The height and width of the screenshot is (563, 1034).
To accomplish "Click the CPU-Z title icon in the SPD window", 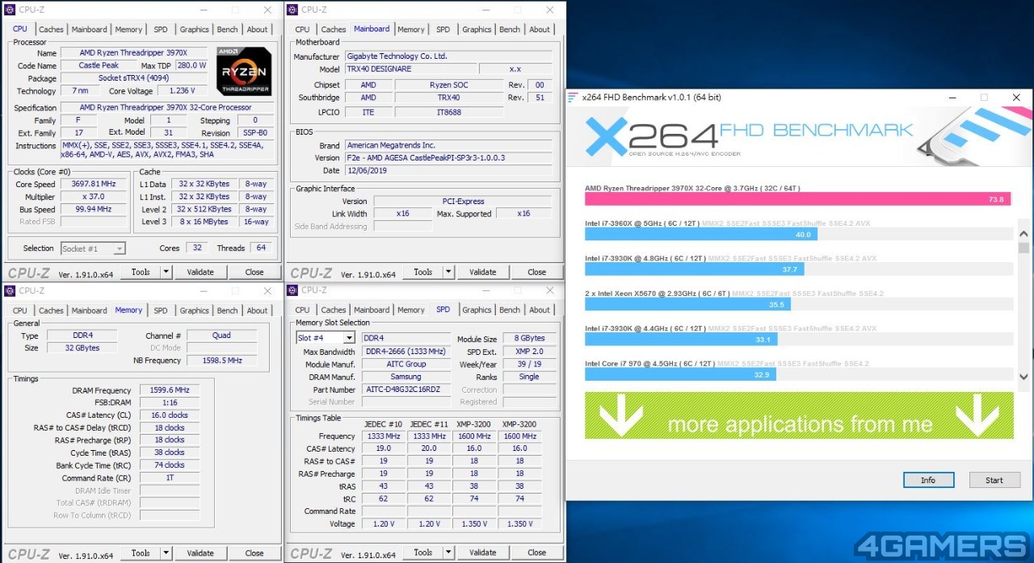I will [x=292, y=290].
